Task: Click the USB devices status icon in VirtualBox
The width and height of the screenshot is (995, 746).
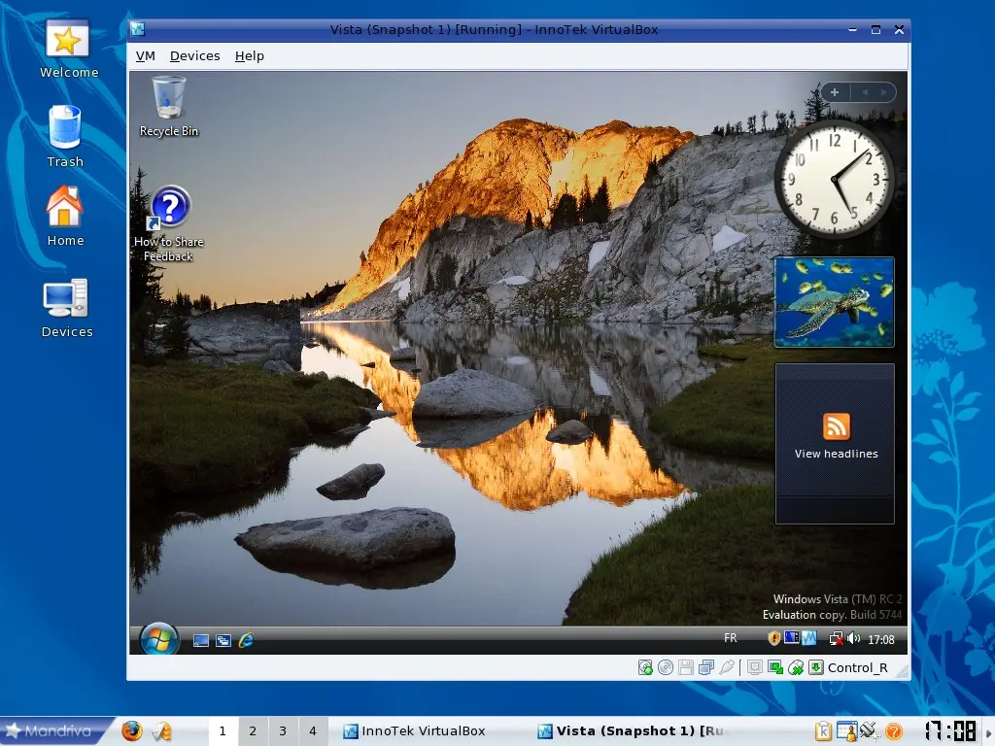Action: (727, 667)
